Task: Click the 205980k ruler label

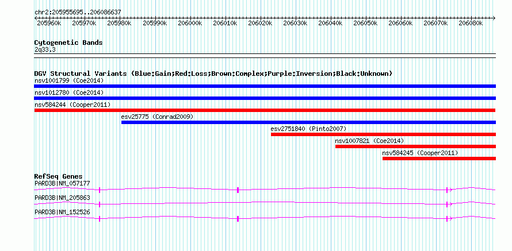Action: (x=119, y=23)
